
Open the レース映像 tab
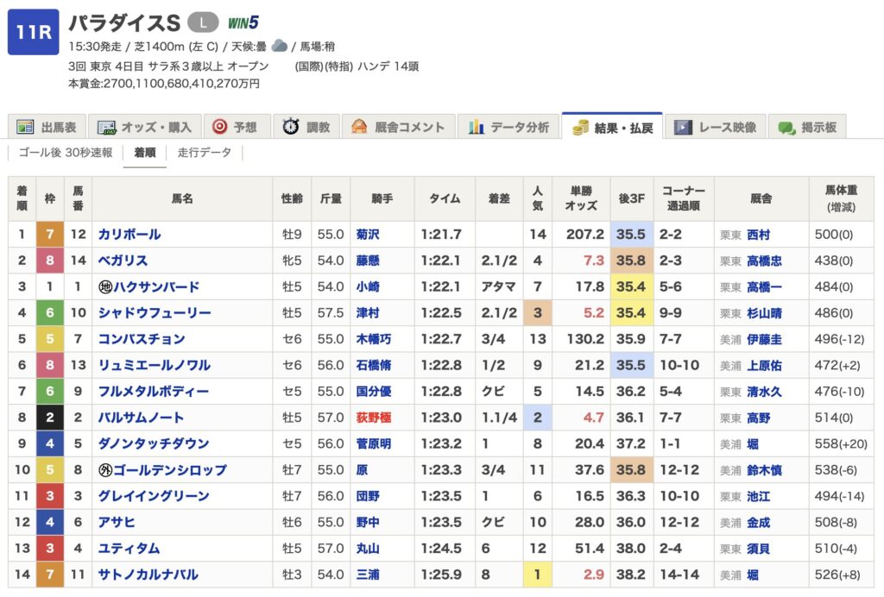tap(716, 127)
